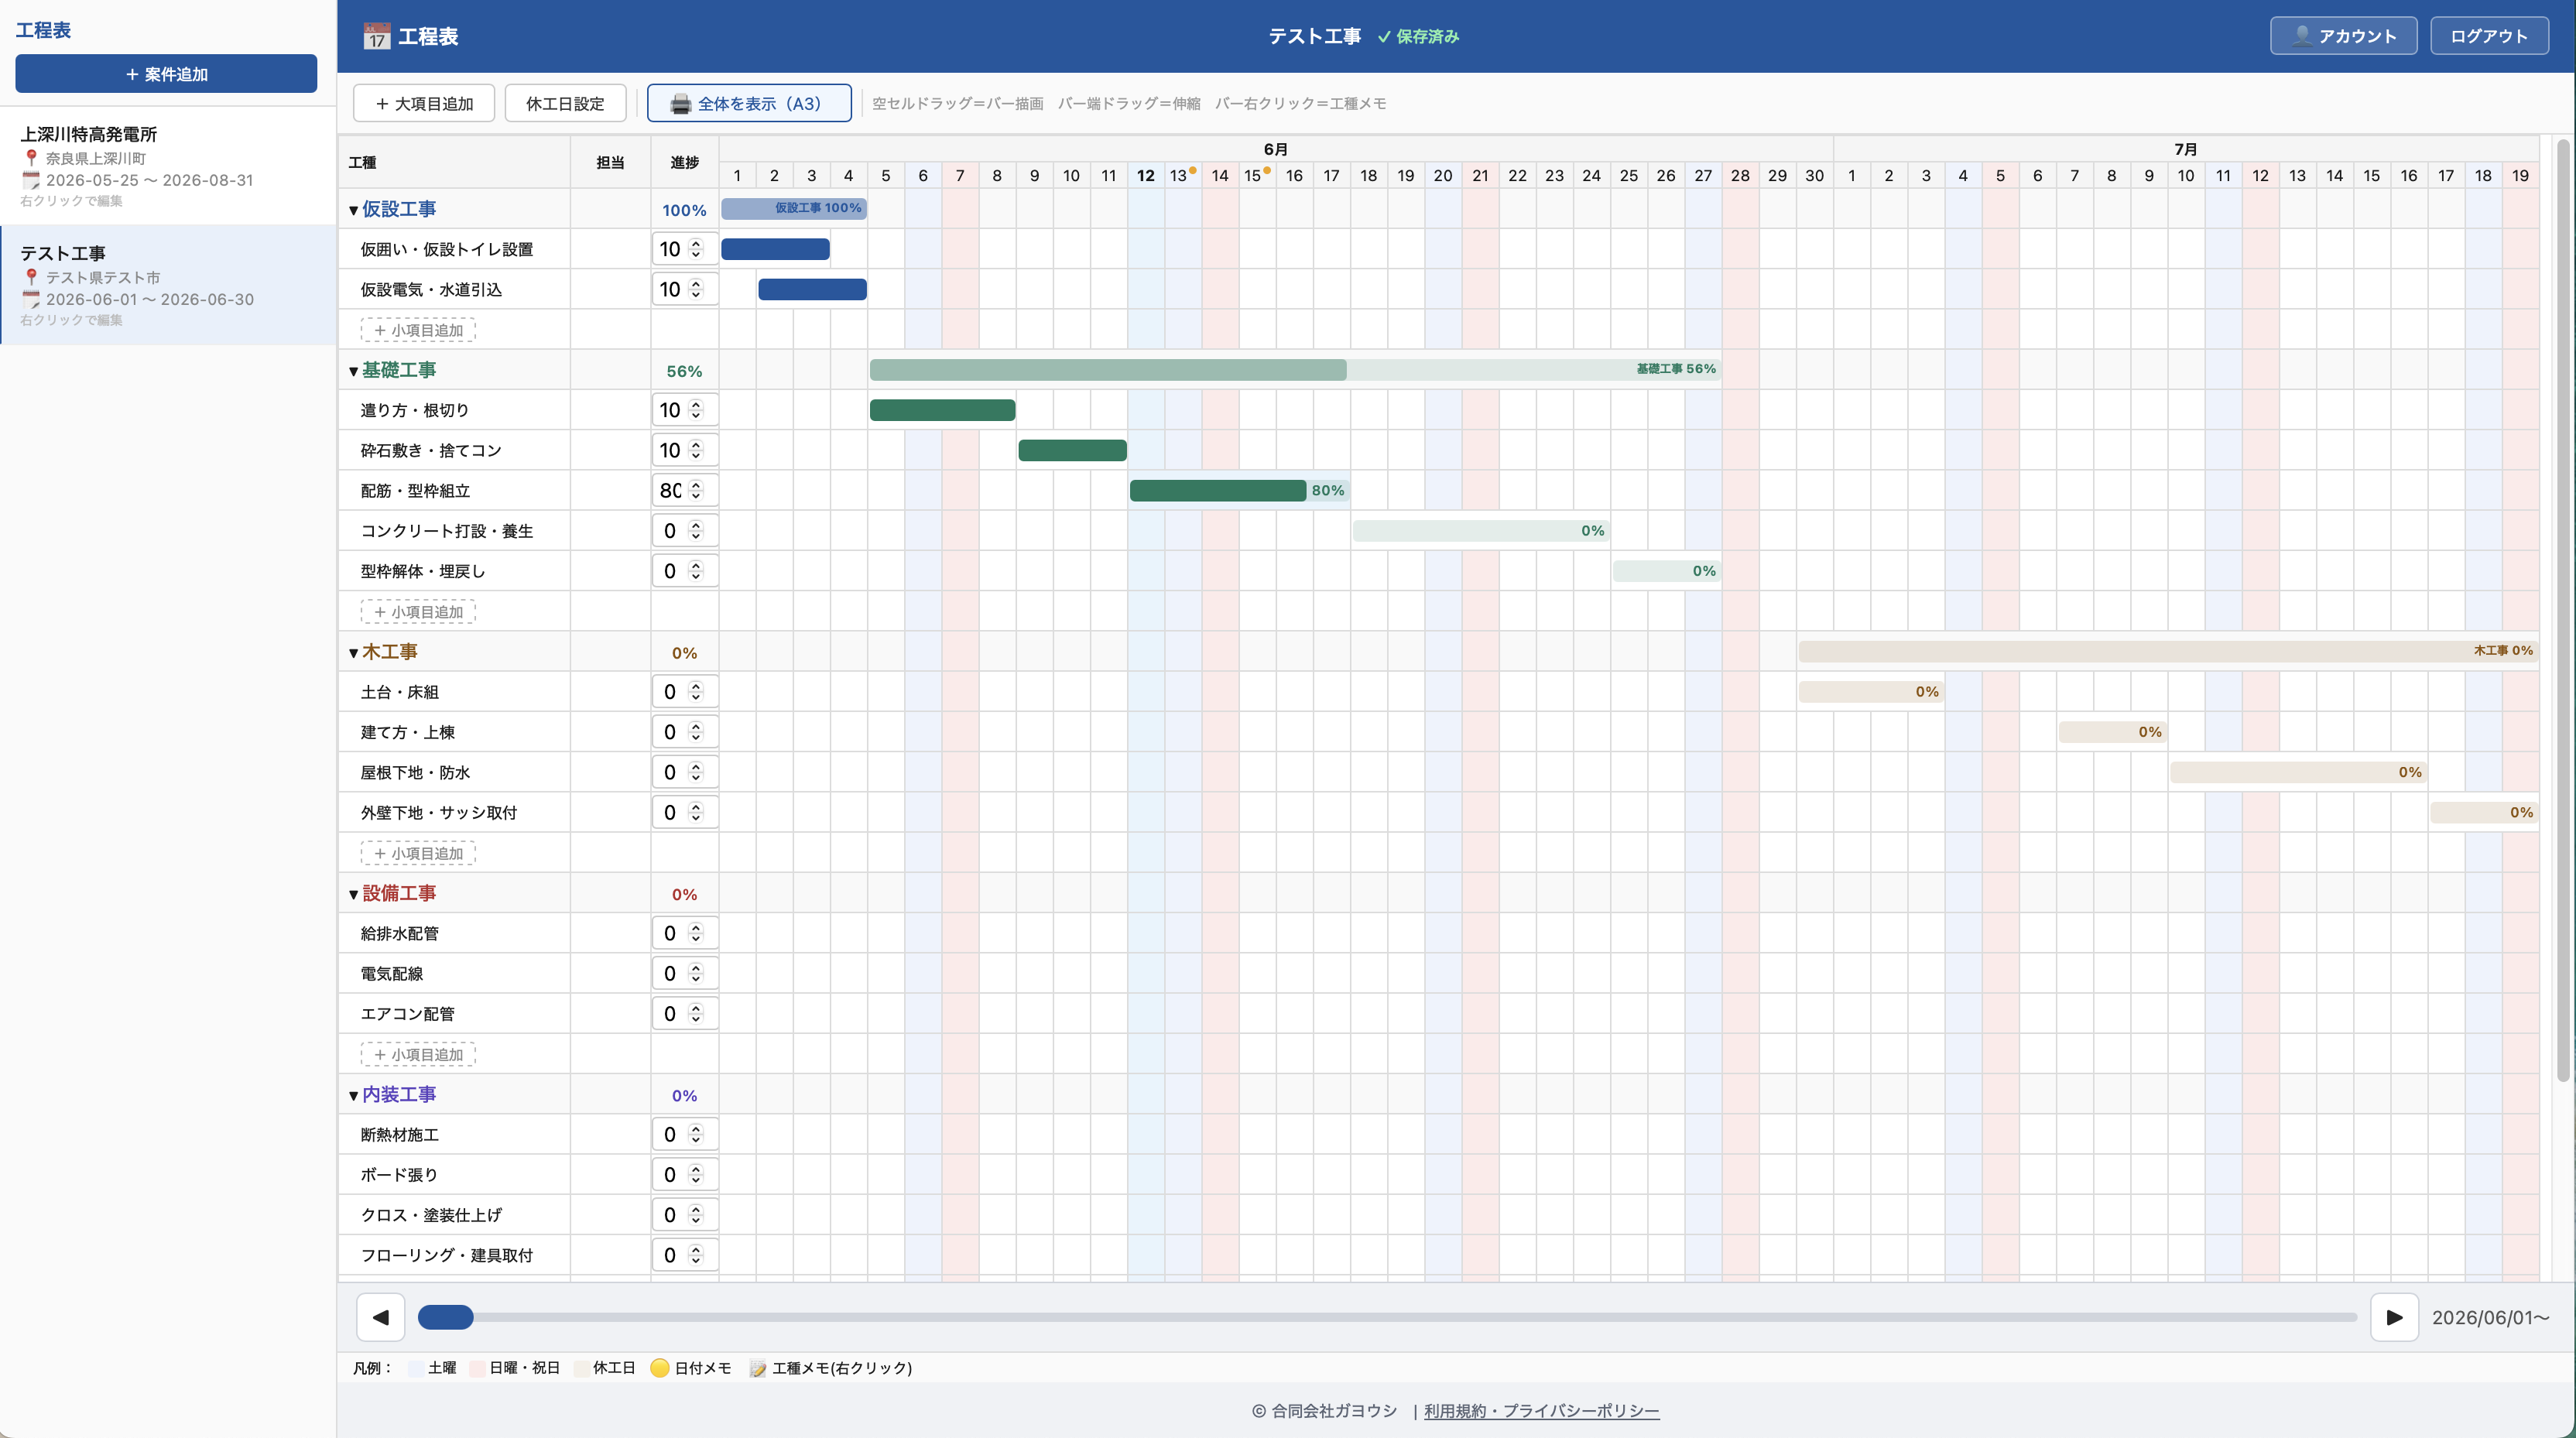The image size is (2576, 1438).
Task: Click the 断熱材施工 row label
Action: [x=399, y=1135]
